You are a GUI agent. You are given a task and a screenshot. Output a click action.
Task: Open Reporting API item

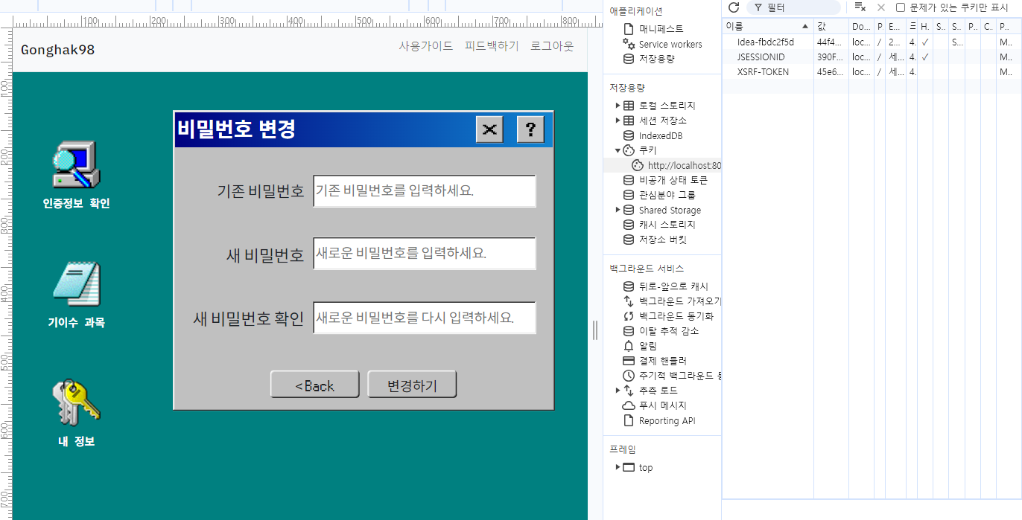click(658, 420)
